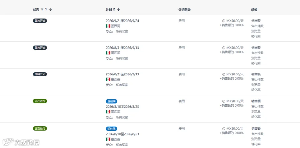The height and width of the screenshot is (148, 300).
Task: Click 所有买家 audience text in the 2026/9/21 row
Action: pos(122,32)
